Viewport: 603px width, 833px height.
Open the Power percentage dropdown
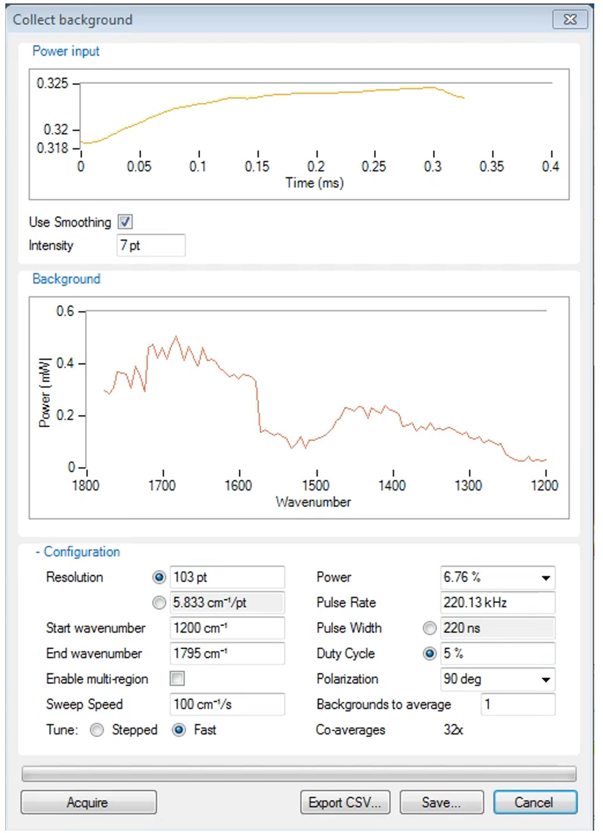[x=498, y=577]
